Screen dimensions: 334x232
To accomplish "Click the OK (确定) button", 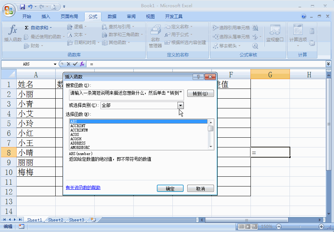I will (170, 189).
